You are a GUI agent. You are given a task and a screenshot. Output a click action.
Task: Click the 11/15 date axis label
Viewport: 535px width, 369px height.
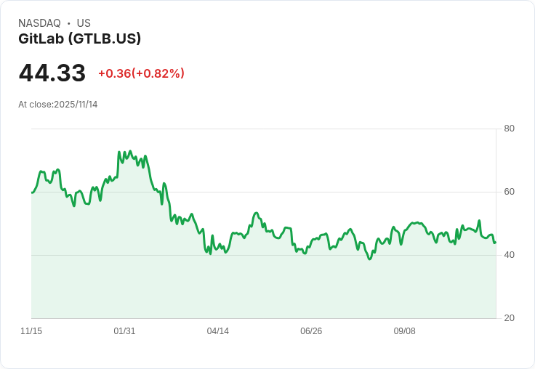coord(31,331)
